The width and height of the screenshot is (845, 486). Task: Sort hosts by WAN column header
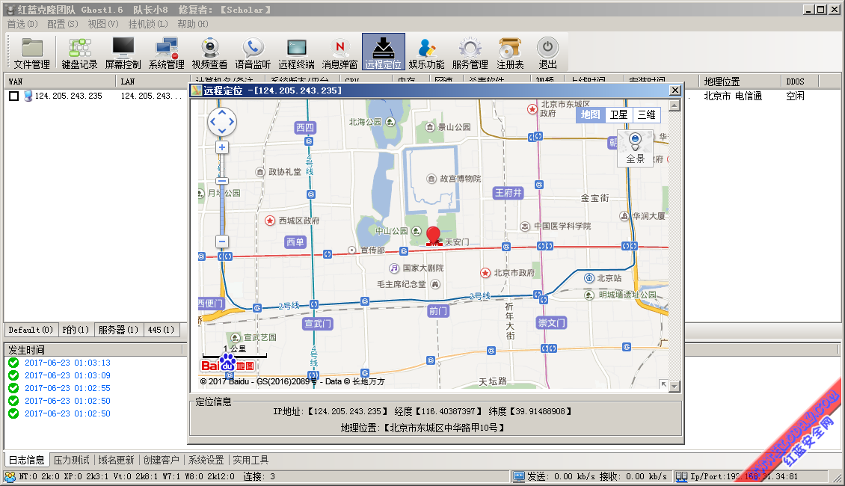[x=60, y=81]
